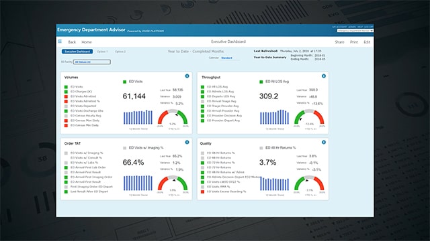Click Print in the toolbar
Viewport: 430px width, 241px height.
(x=354, y=42)
